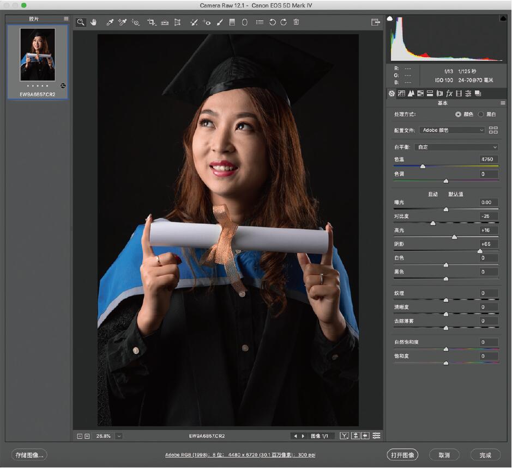Open the Snapshots panel tab

point(478,94)
